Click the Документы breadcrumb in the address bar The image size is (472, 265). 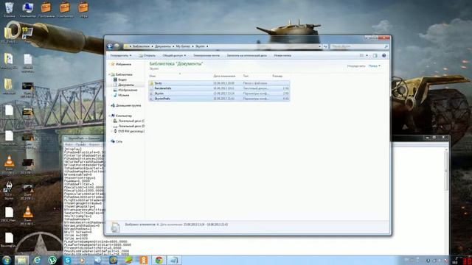(163, 46)
